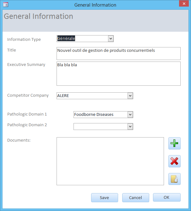
Task: Click inside the Documents list box
Action: [110, 161]
